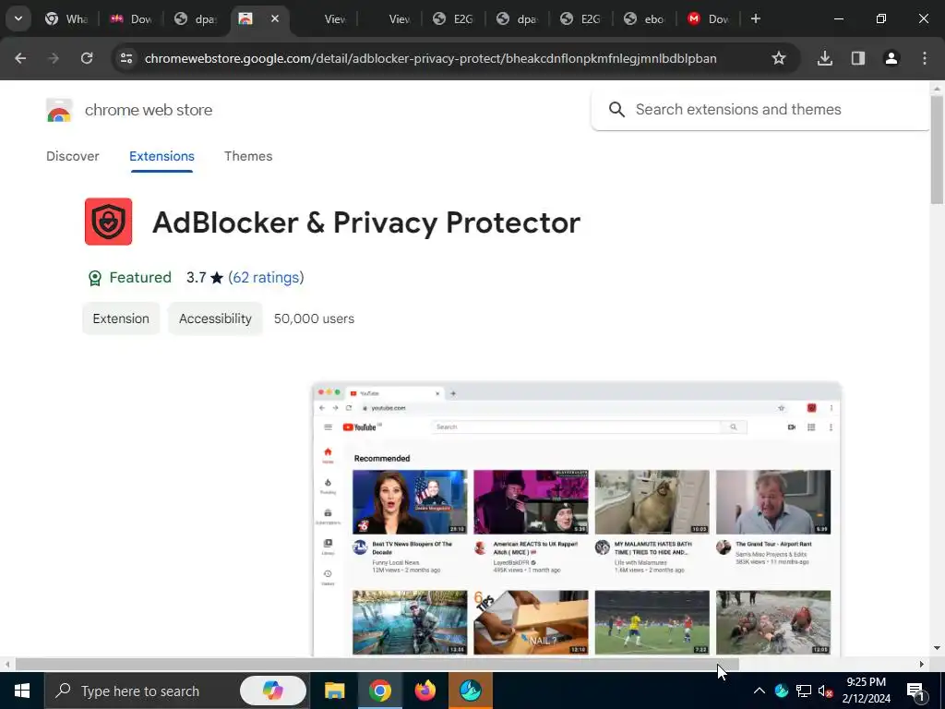The image size is (945, 709).
Task: Go forward with the forward arrow
Action: click(54, 58)
